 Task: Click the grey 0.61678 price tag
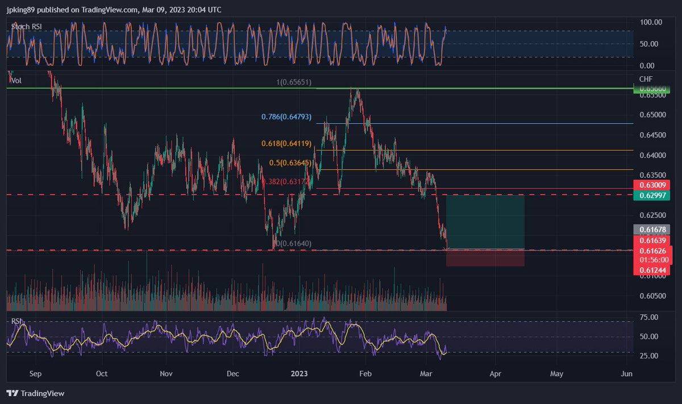coord(653,230)
